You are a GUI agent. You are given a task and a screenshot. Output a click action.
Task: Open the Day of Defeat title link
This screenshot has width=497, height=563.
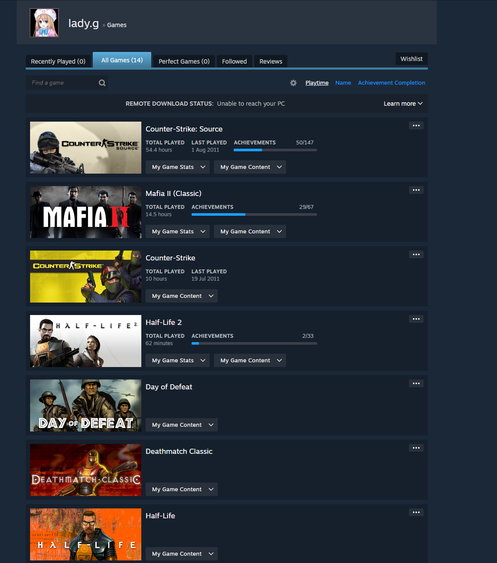click(x=169, y=387)
